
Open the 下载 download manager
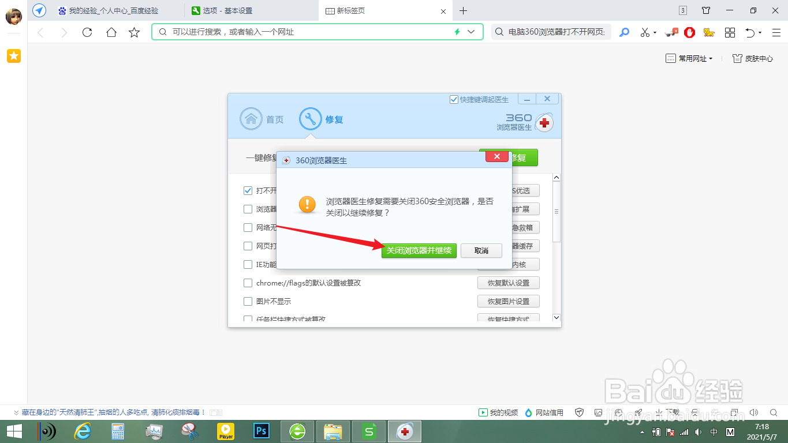tap(666, 412)
